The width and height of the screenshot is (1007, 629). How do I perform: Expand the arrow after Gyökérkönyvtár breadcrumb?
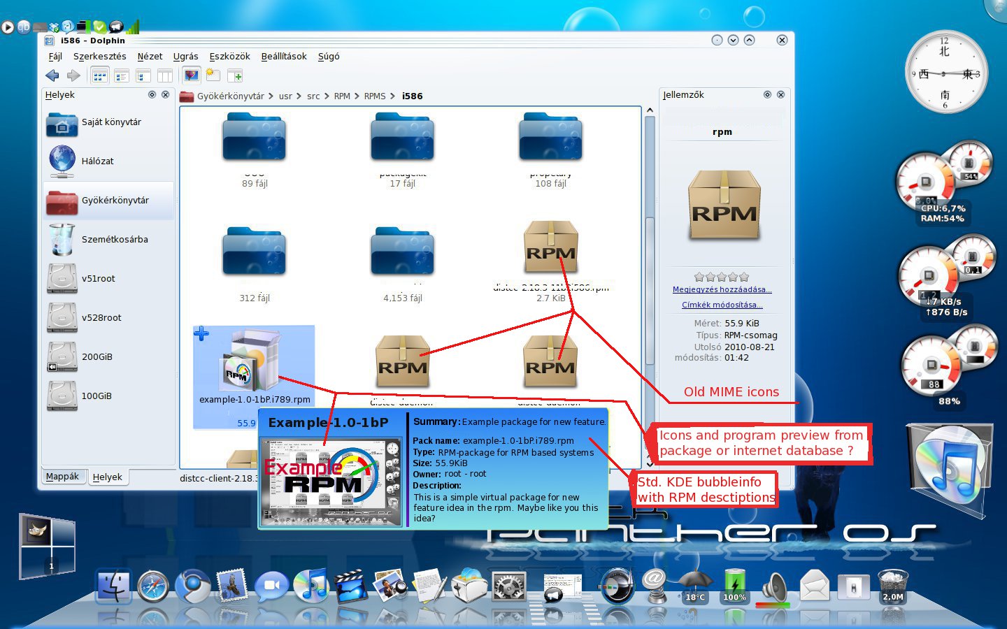tap(271, 96)
